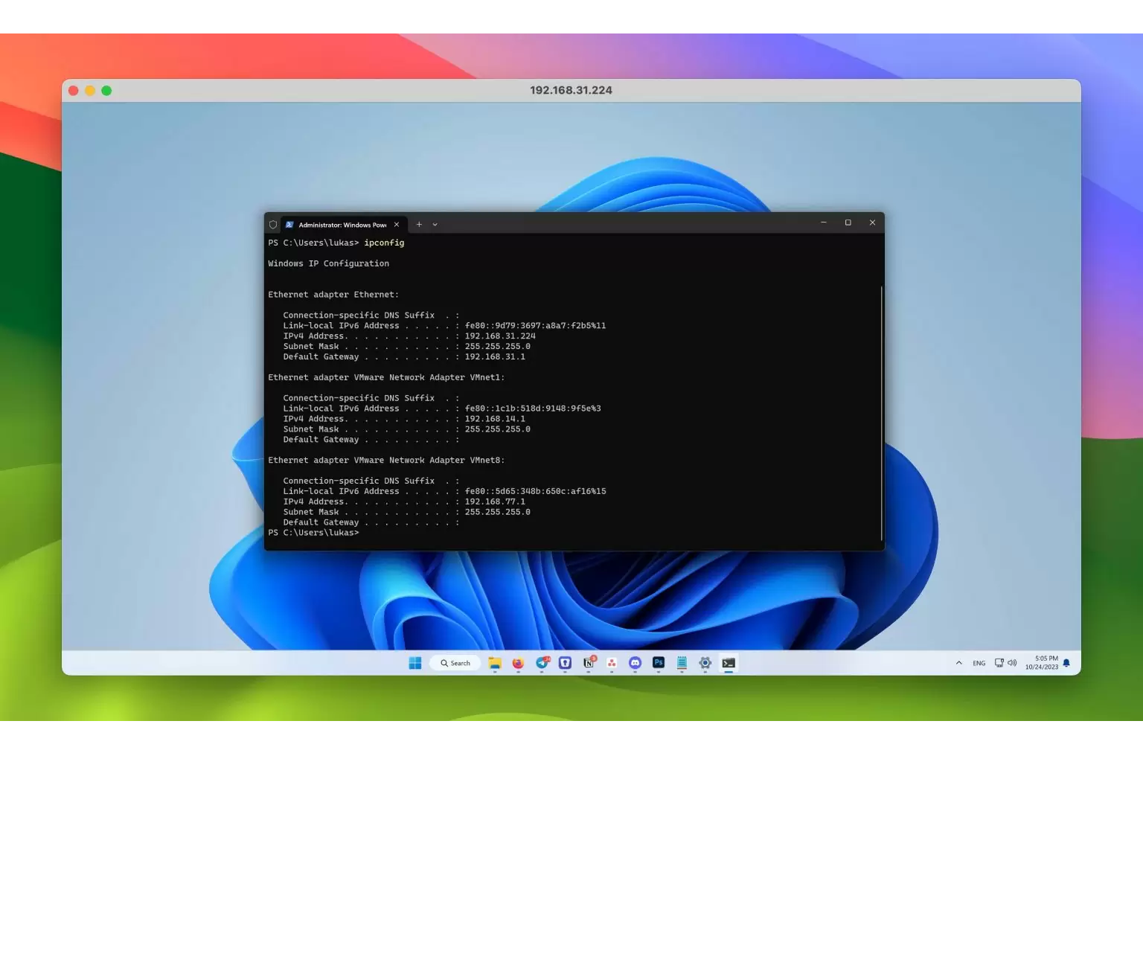
Task: Open Photoshop from the taskbar
Action: pyautogui.click(x=659, y=662)
